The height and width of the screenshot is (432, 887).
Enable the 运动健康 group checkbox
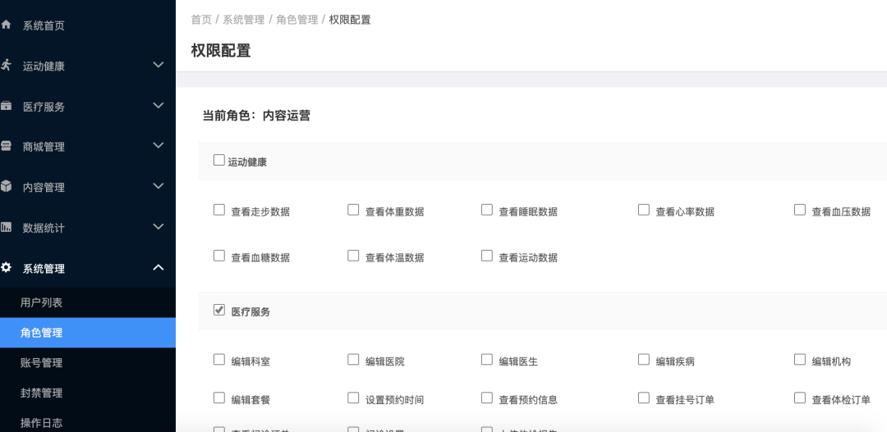[219, 161]
